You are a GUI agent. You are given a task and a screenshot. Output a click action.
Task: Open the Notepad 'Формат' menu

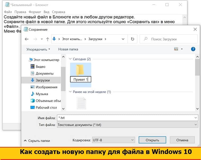(35, 12)
